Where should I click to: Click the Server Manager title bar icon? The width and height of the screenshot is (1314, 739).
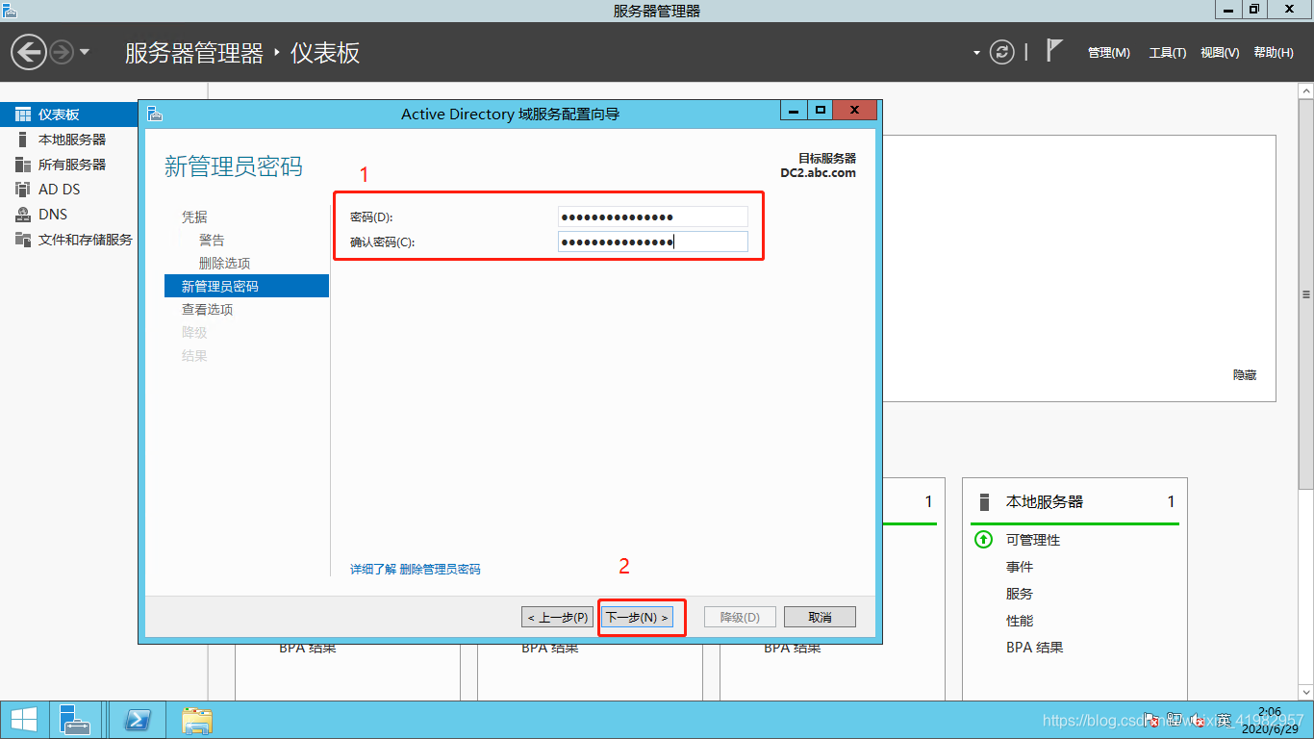(x=10, y=11)
